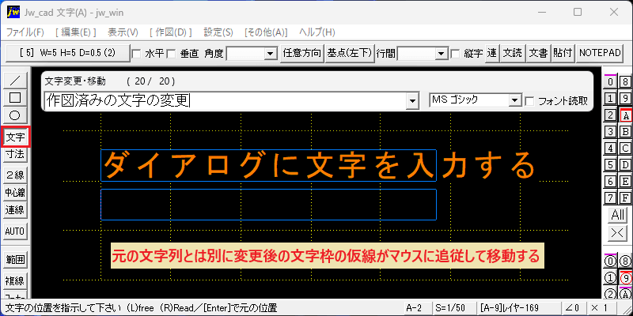The image size is (633, 316).
Task: Select the 文字 text tool
Action: (x=15, y=137)
